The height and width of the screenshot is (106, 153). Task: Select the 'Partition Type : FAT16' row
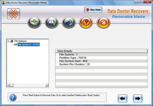point(102,58)
